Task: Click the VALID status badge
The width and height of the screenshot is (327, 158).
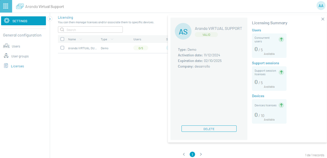Action: pos(206,35)
